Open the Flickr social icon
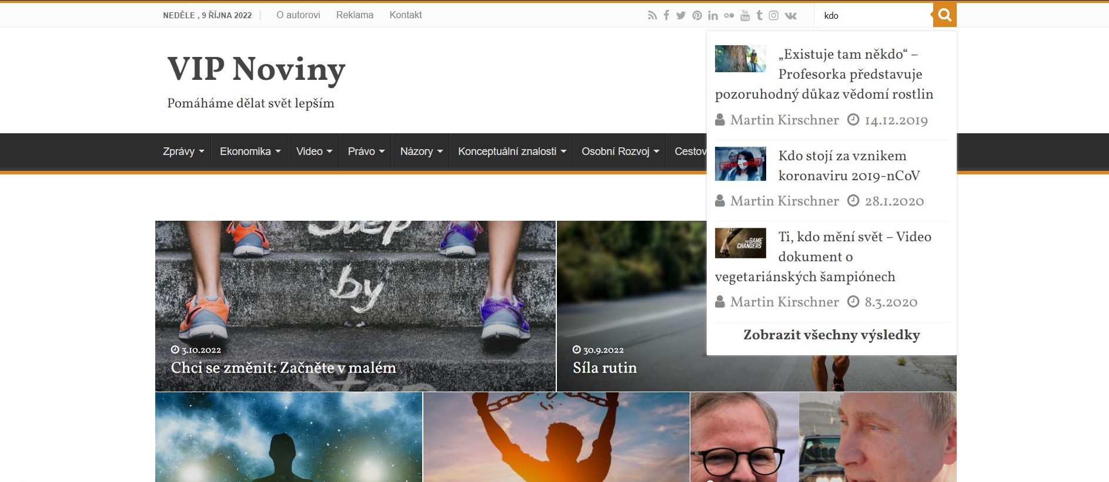The height and width of the screenshot is (482, 1109). (729, 16)
